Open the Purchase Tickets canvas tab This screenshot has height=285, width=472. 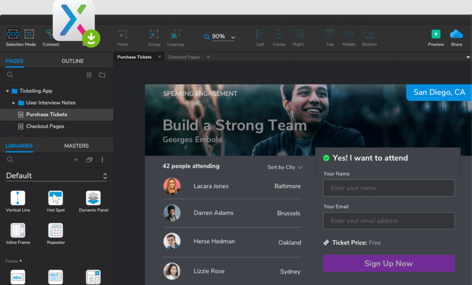click(134, 57)
